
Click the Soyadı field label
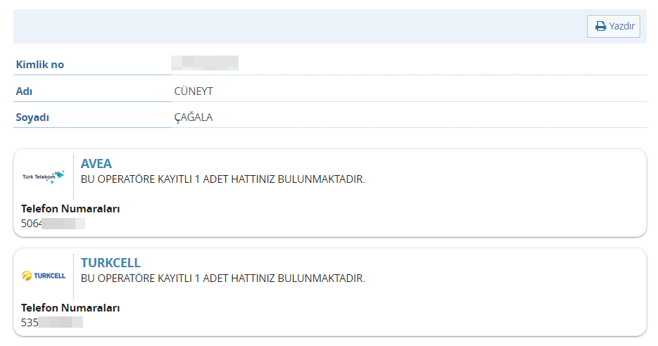tap(32, 117)
